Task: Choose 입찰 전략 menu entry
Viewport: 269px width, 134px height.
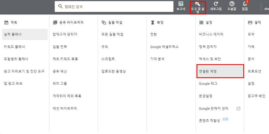Action: [60, 47]
